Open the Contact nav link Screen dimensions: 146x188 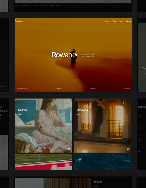coord(129,21)
